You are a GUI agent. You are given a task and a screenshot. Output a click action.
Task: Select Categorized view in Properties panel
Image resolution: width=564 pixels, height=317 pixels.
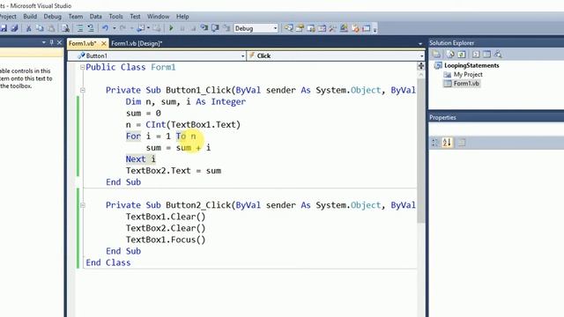point(435,143)
